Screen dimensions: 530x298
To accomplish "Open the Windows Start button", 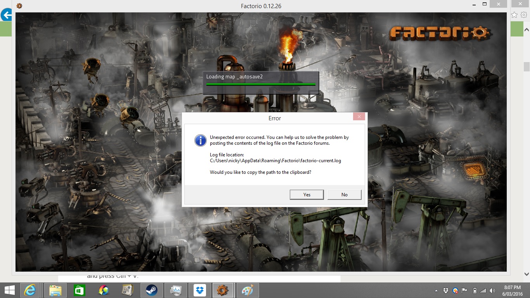I will [x=9, y=290].
